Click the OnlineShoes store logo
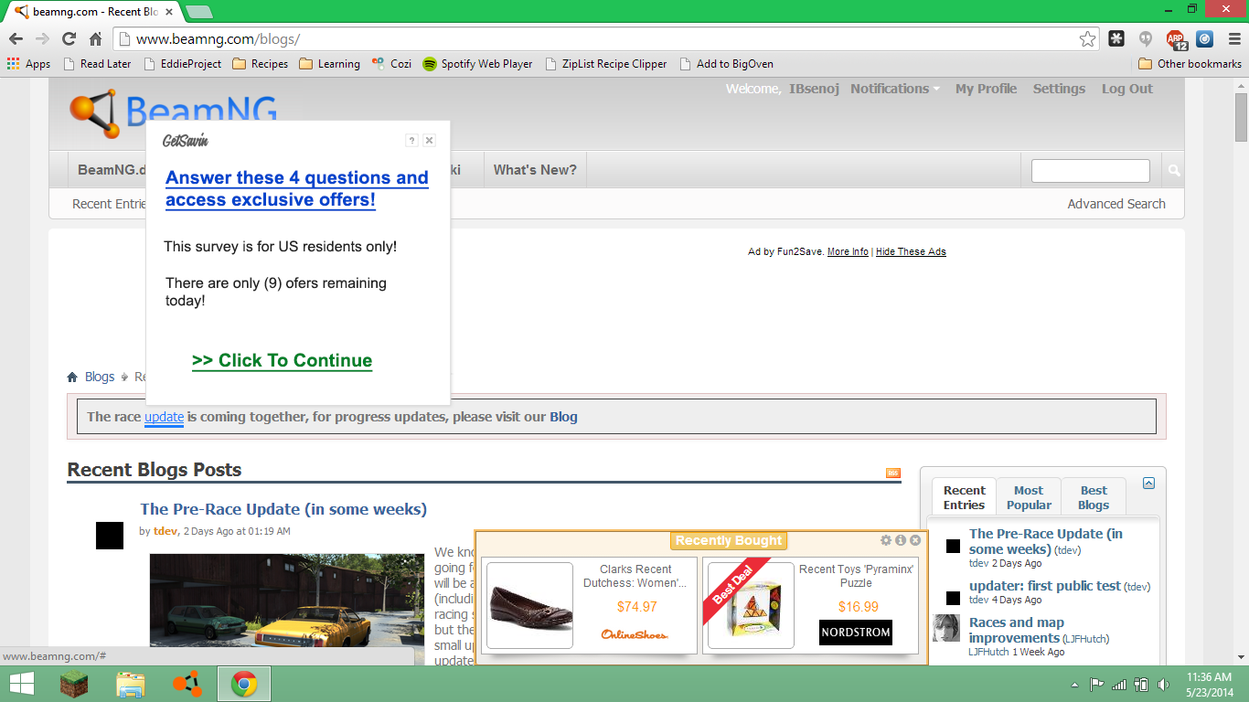Image resolution: width=1249 pixels, height=702 pixels. (x=635, y=633)
